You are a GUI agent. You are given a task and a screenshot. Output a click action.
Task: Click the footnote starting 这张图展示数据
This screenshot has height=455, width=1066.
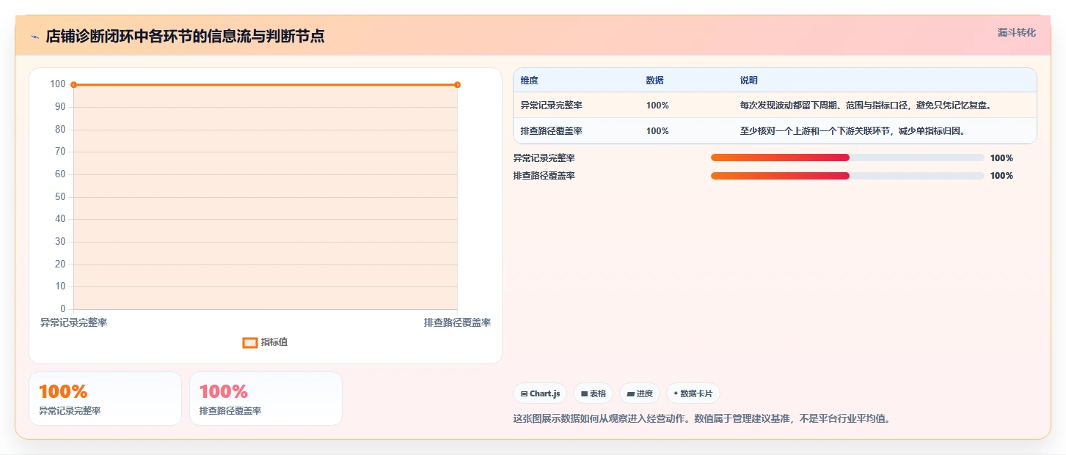(702, 419)
